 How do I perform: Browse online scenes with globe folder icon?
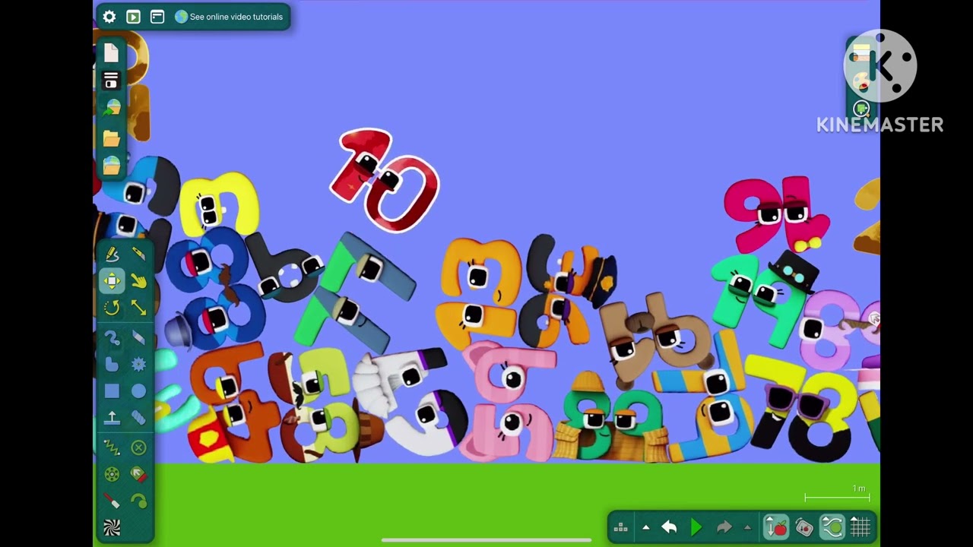pyautogui.click(x=112, y=165)
